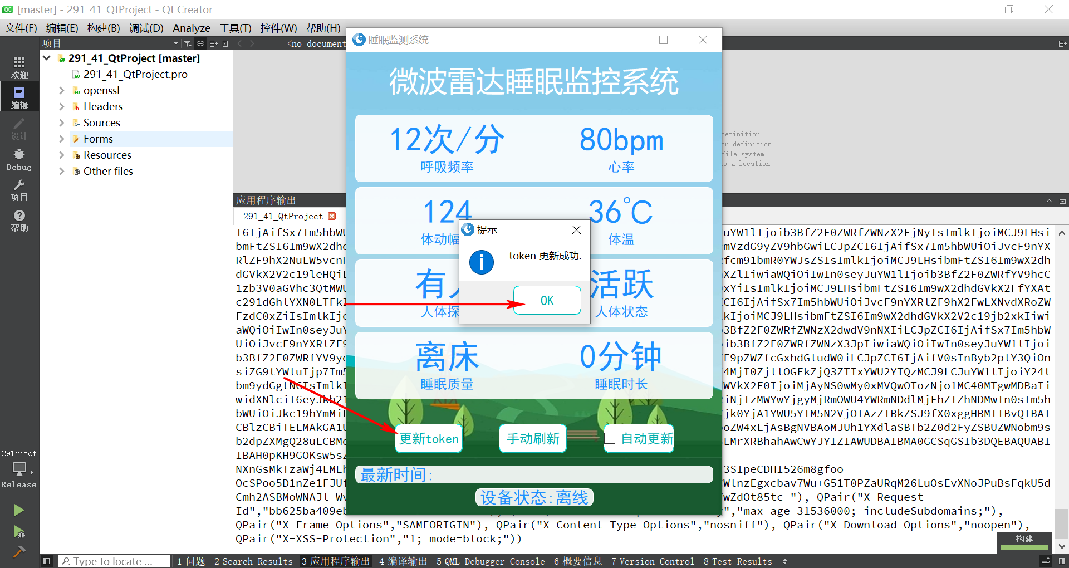Open the Release kit selector monitor icon
Screen dimensions: 1069x568
(19, 469)
